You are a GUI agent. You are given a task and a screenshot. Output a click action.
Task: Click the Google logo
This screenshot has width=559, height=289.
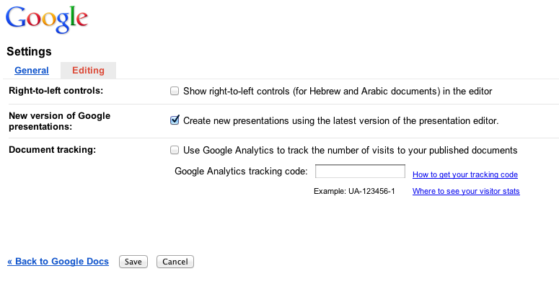[x=47, y=19]
